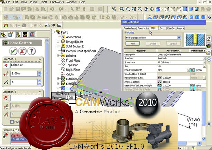Open the Standard Ansi Inch dropdown
The width and height of the screenshot is (212, 150).
coord(204,58)
